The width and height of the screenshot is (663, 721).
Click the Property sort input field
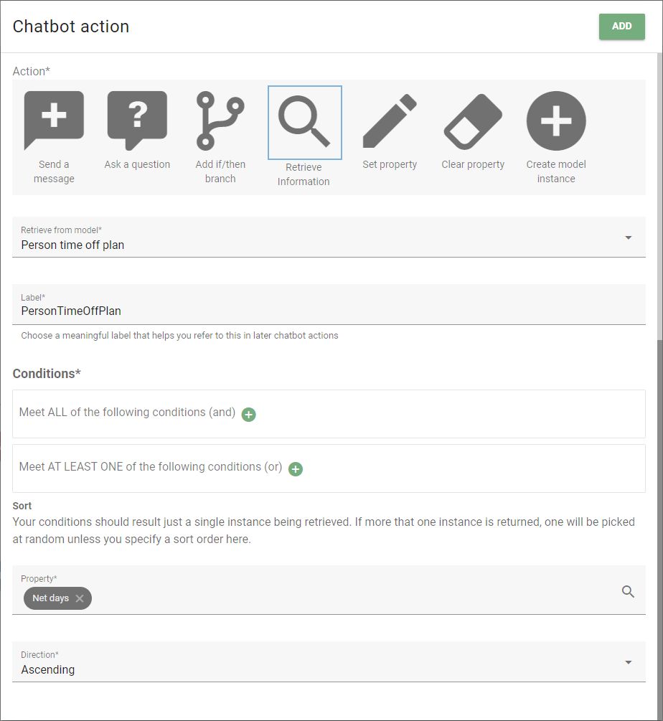click(329, 590)
